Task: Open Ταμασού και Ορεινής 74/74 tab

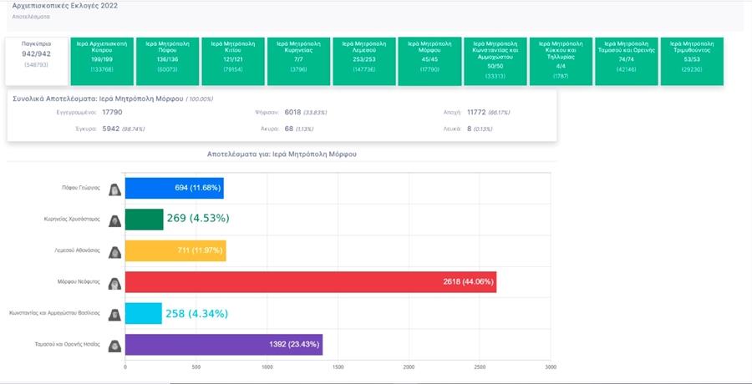Action: [x=627, y=62]
